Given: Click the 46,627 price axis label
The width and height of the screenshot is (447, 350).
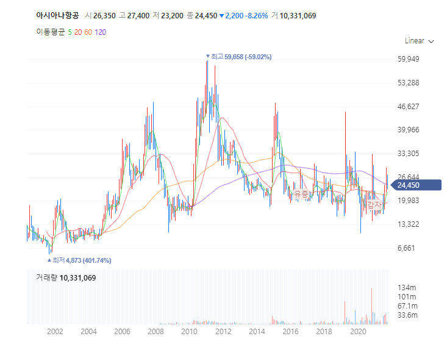Looking at the screenshot, I should [409, 107].
